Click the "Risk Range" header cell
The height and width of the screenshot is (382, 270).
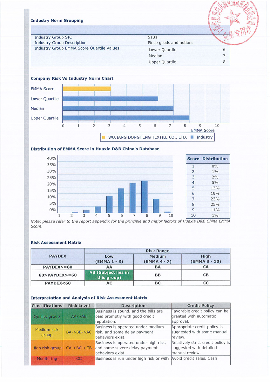157,251
